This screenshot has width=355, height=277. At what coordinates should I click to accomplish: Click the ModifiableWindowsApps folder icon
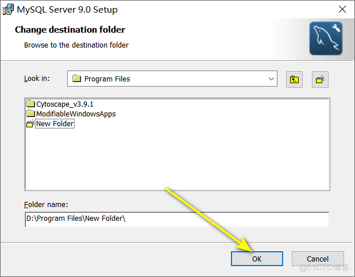[30, 114]
